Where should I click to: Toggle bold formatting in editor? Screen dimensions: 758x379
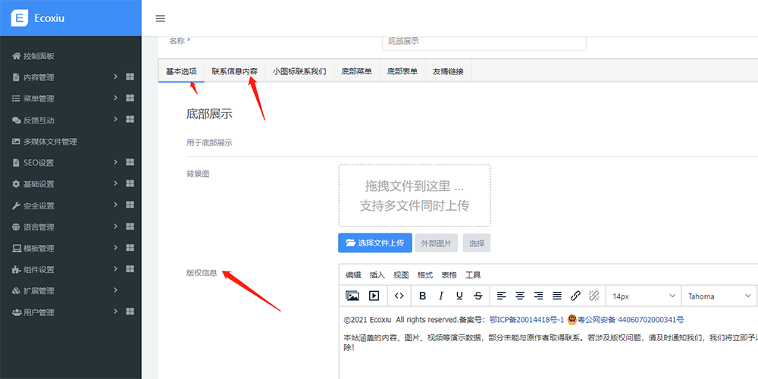pyautogui.click(x=423, y=296)
